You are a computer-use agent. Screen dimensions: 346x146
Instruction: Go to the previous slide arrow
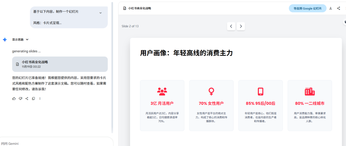coord(231,26)
